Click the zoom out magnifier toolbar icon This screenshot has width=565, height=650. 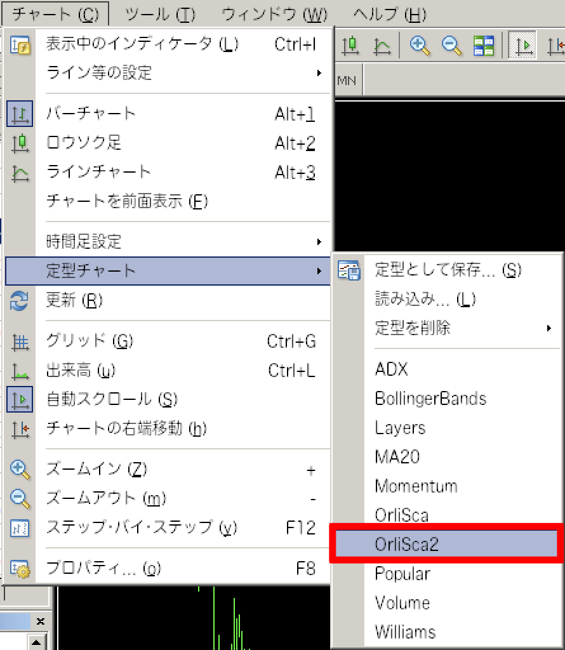(451, 45)
